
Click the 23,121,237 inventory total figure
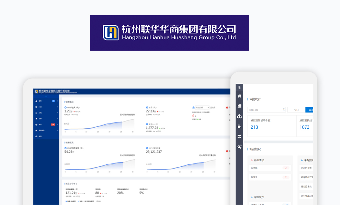point(154,152)
